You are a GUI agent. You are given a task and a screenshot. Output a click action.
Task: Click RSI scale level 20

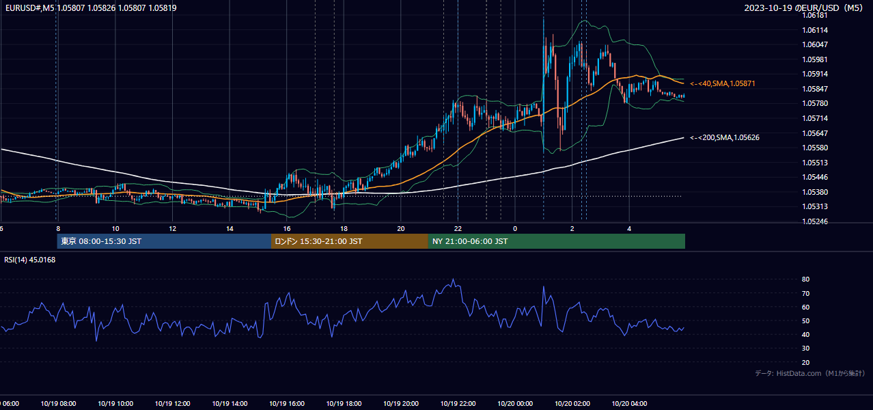tap(806, 362)
